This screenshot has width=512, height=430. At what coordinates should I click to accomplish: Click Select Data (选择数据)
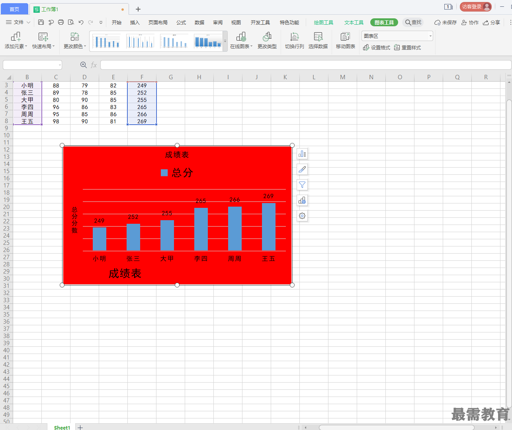[x=318, y=41]
